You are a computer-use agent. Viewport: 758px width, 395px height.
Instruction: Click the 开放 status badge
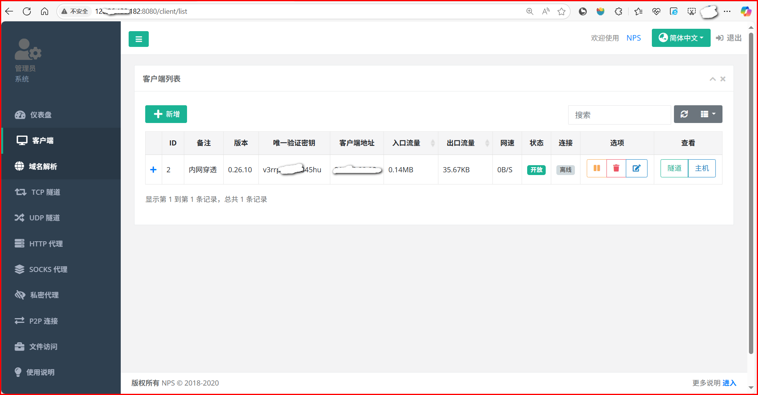[x=536, y=170]
